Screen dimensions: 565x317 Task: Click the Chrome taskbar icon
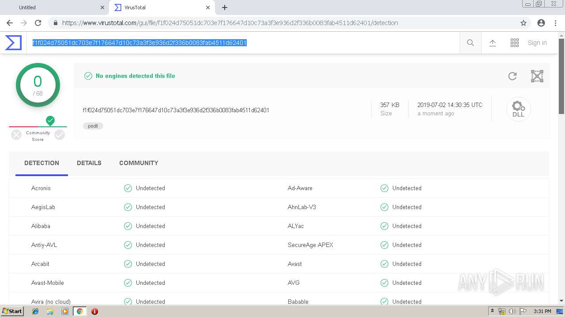pyautogui.click(x=79, y=311)
